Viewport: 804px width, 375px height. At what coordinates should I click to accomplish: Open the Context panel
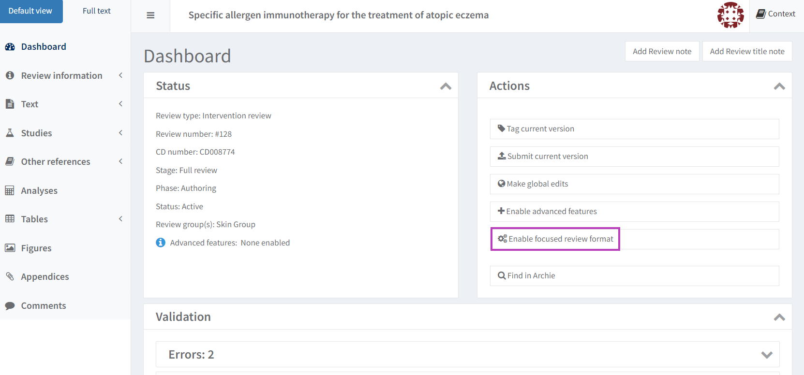coord(776,14)
